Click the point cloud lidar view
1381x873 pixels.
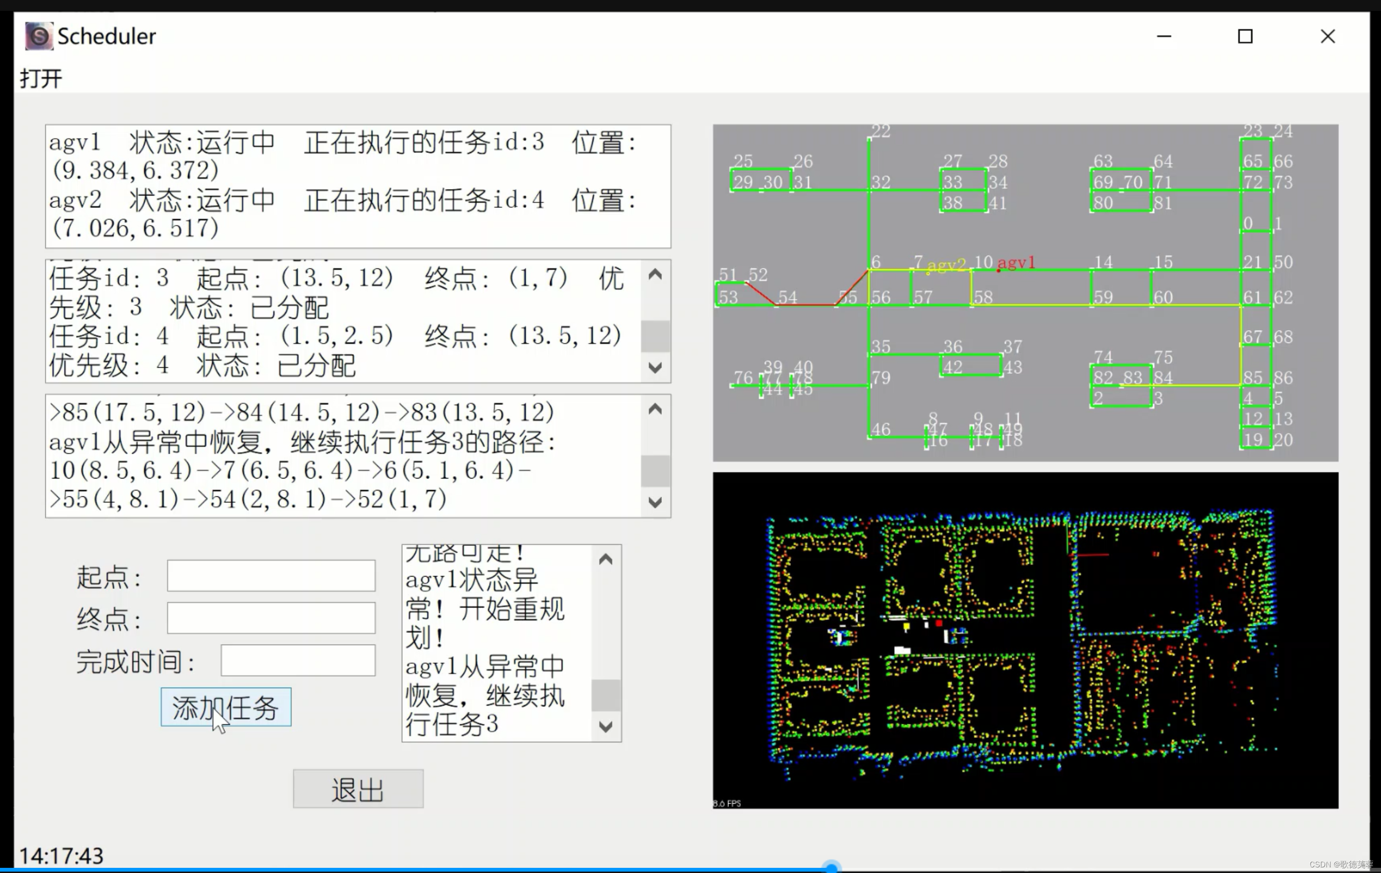(x=1025, y=640)
